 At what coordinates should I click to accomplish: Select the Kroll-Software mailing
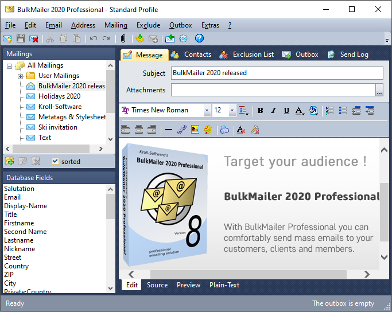pos(60,107)
